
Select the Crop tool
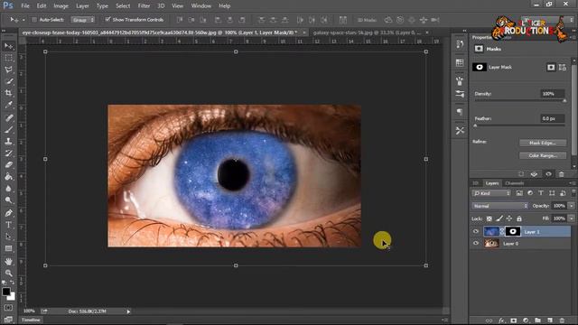8,93
